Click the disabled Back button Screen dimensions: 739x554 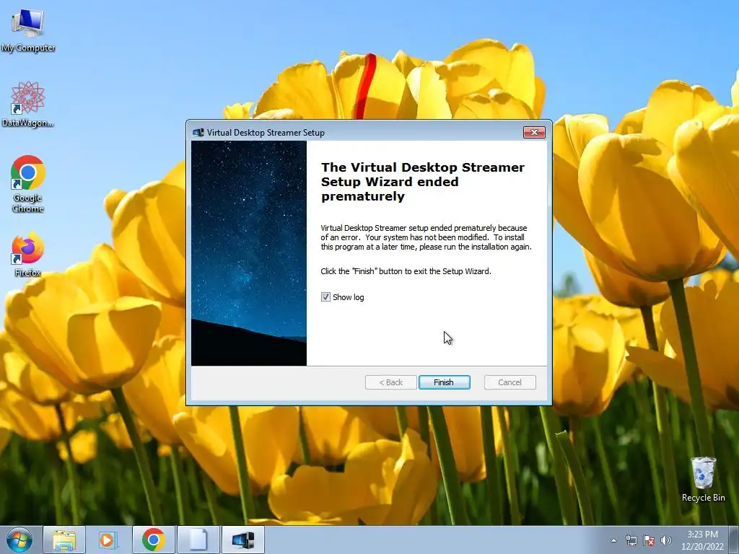click(390, 382)
